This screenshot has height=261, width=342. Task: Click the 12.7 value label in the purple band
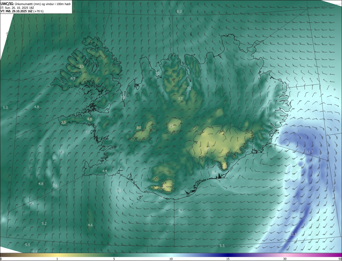point(309,152)
